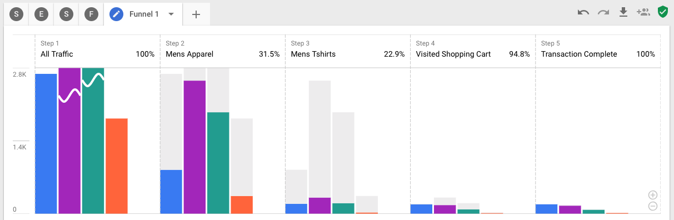Add a new tab with plus button
Viewport: 674px width, 220px height.
click(x=196, y=14)
